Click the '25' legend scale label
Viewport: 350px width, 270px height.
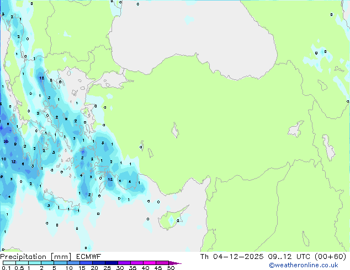(x=107, y=268)
